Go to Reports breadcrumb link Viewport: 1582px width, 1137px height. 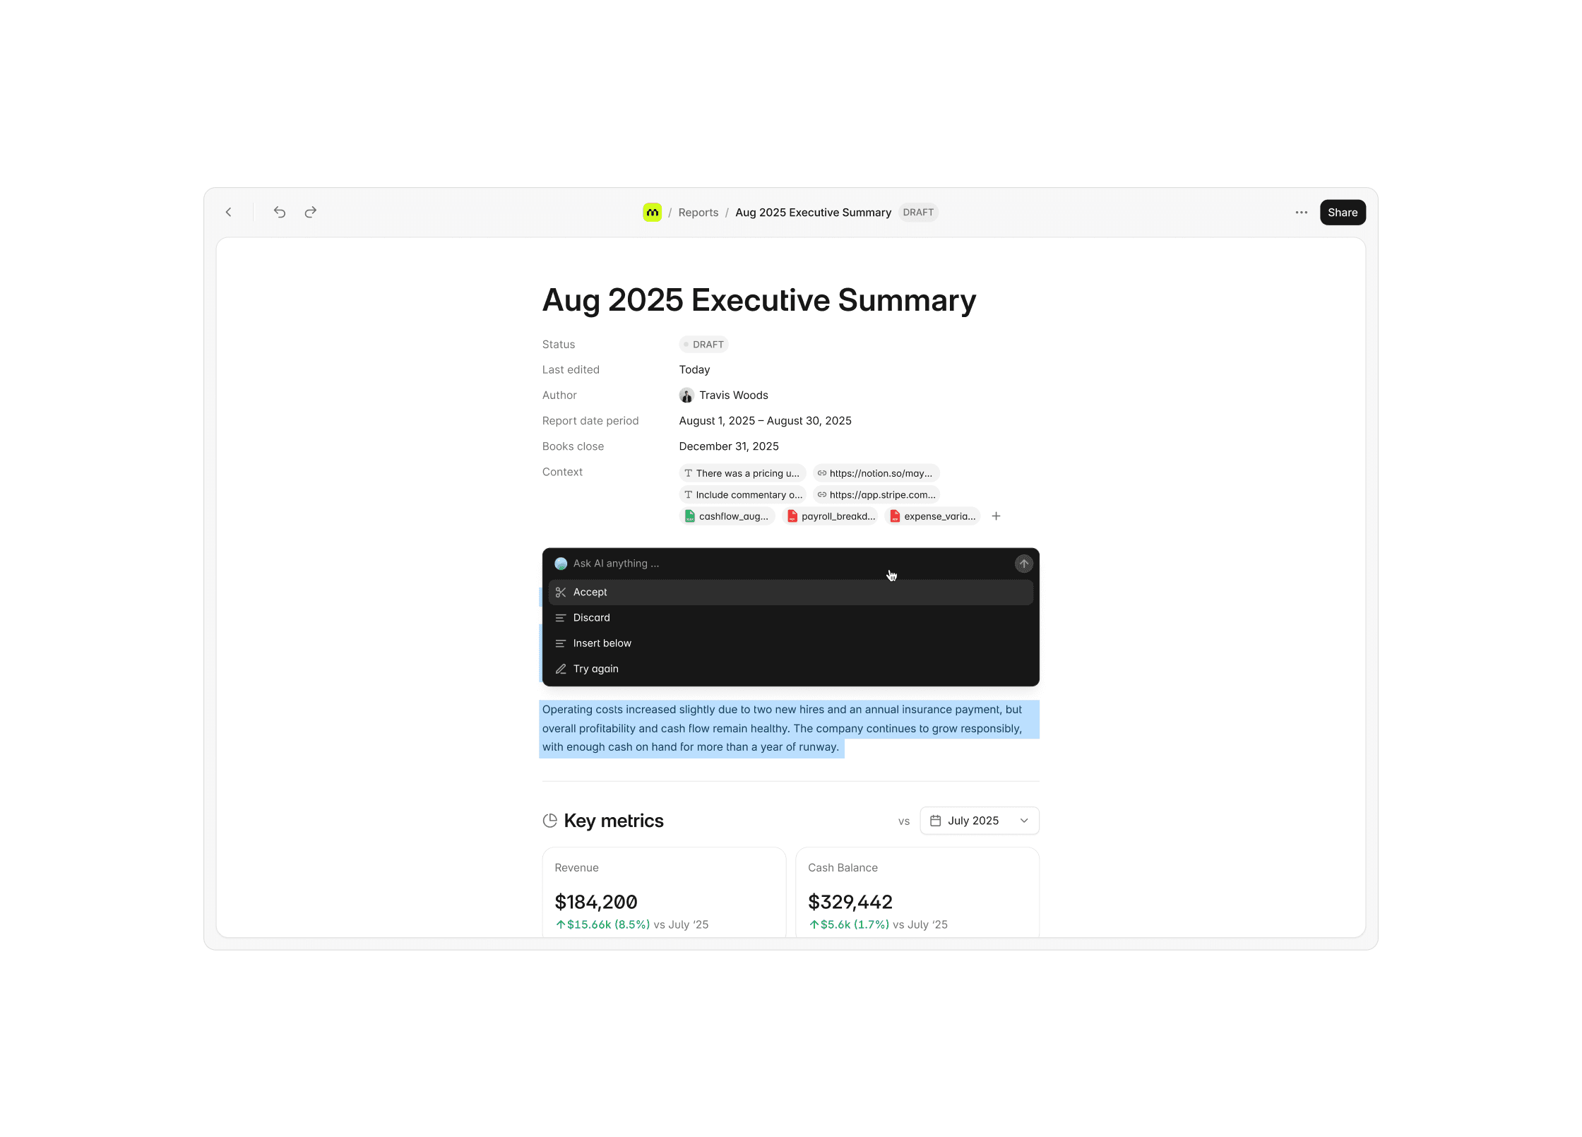(x=698, y=213)
